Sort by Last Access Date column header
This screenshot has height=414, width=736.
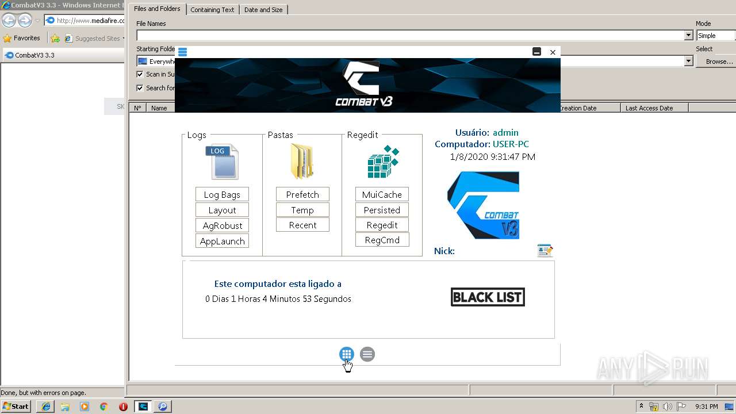click(x=654, y=108)
